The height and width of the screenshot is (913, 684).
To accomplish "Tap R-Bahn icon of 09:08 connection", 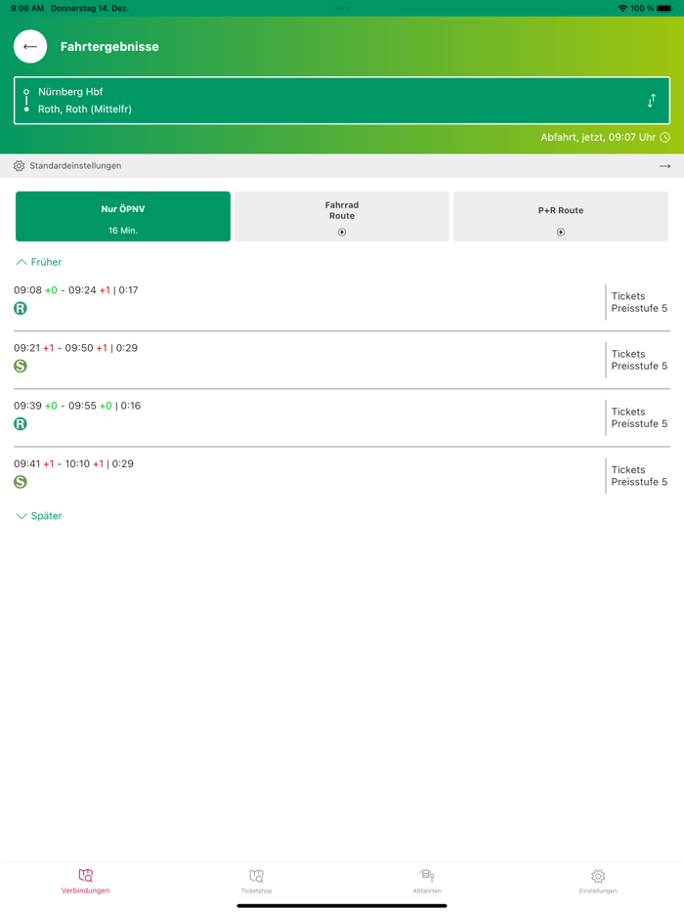I will pos(21,308).
